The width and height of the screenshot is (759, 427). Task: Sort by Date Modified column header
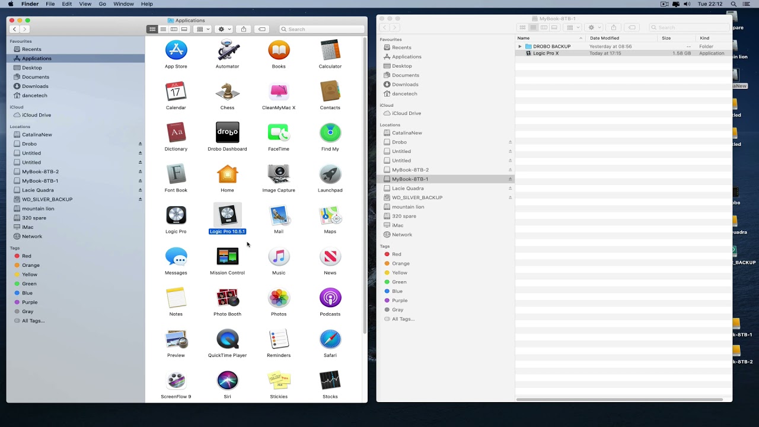(621, 38)
